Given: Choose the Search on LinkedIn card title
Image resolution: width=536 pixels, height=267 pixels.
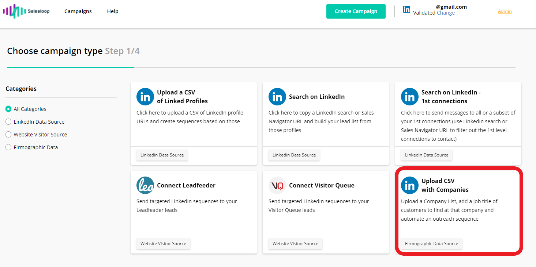Looking at the screenshot, I should point(317,97).
